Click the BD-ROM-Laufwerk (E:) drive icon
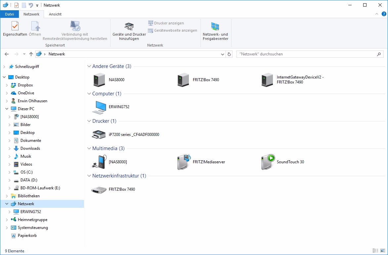 16,188
